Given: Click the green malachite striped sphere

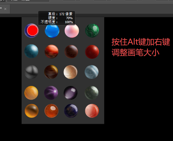Looking at the screenshot, I should (92, 30).
